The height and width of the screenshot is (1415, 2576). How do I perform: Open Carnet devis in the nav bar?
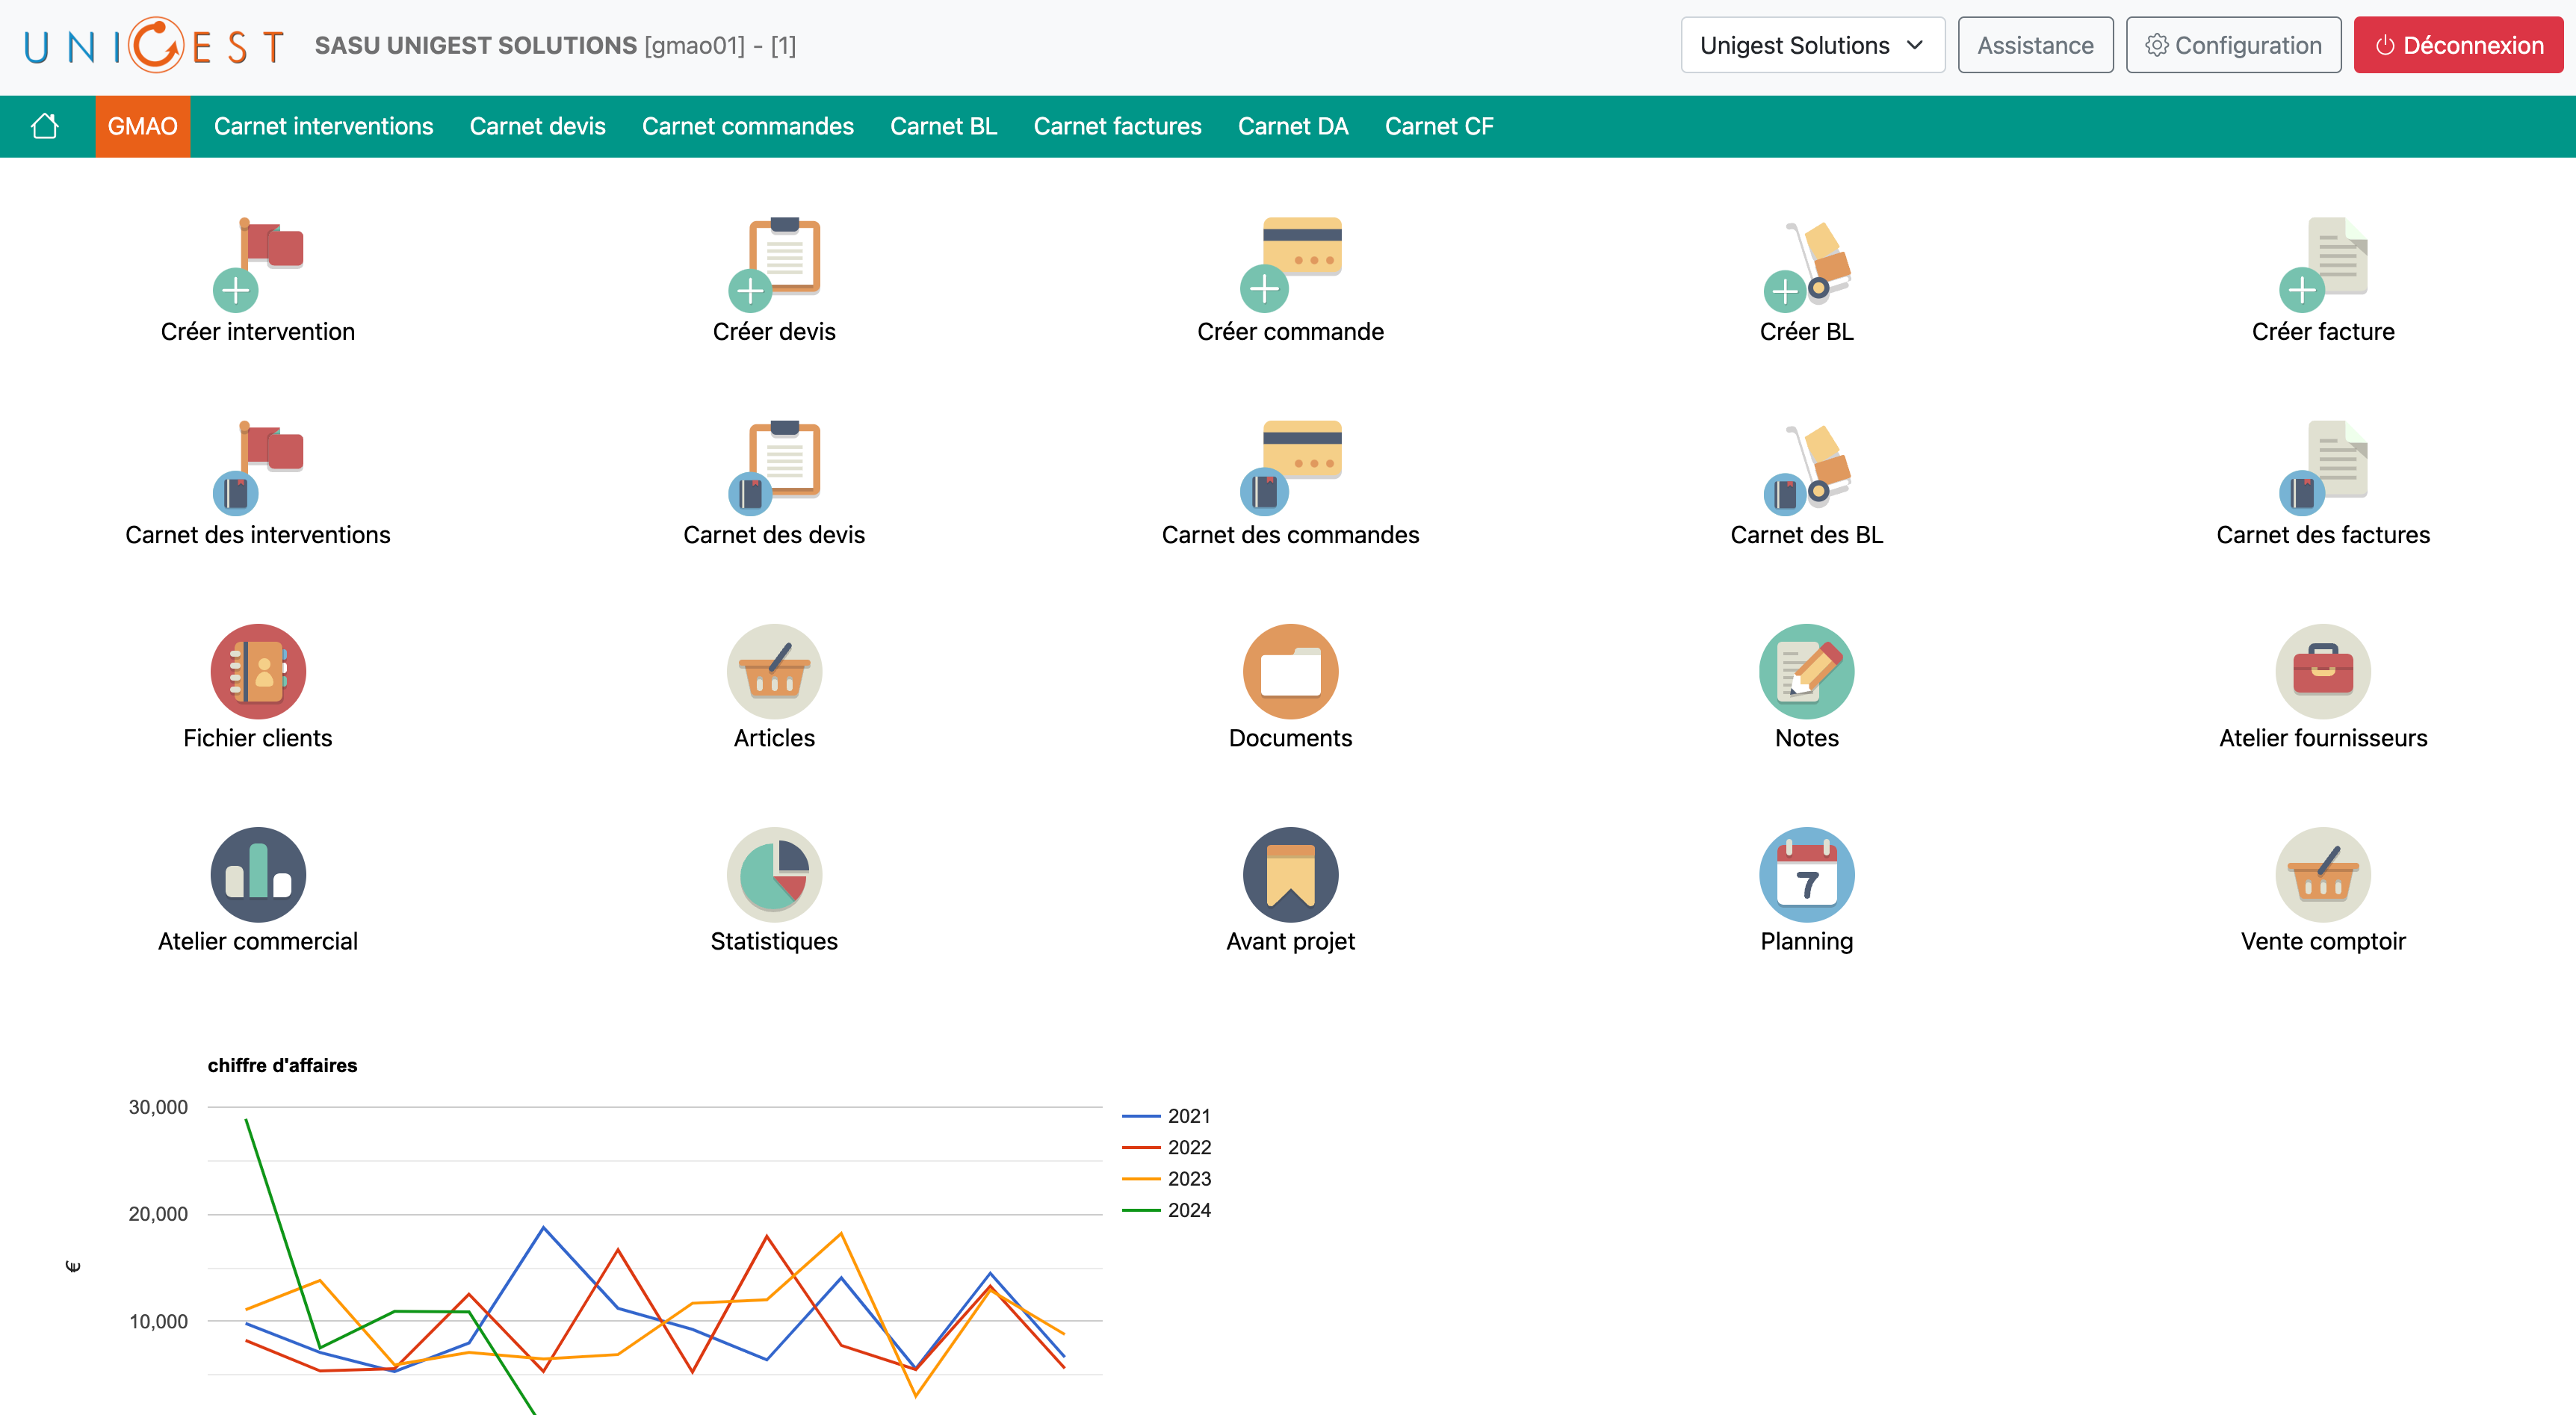[537, 126]
